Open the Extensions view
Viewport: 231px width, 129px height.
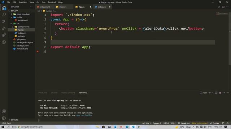point(4,35)
